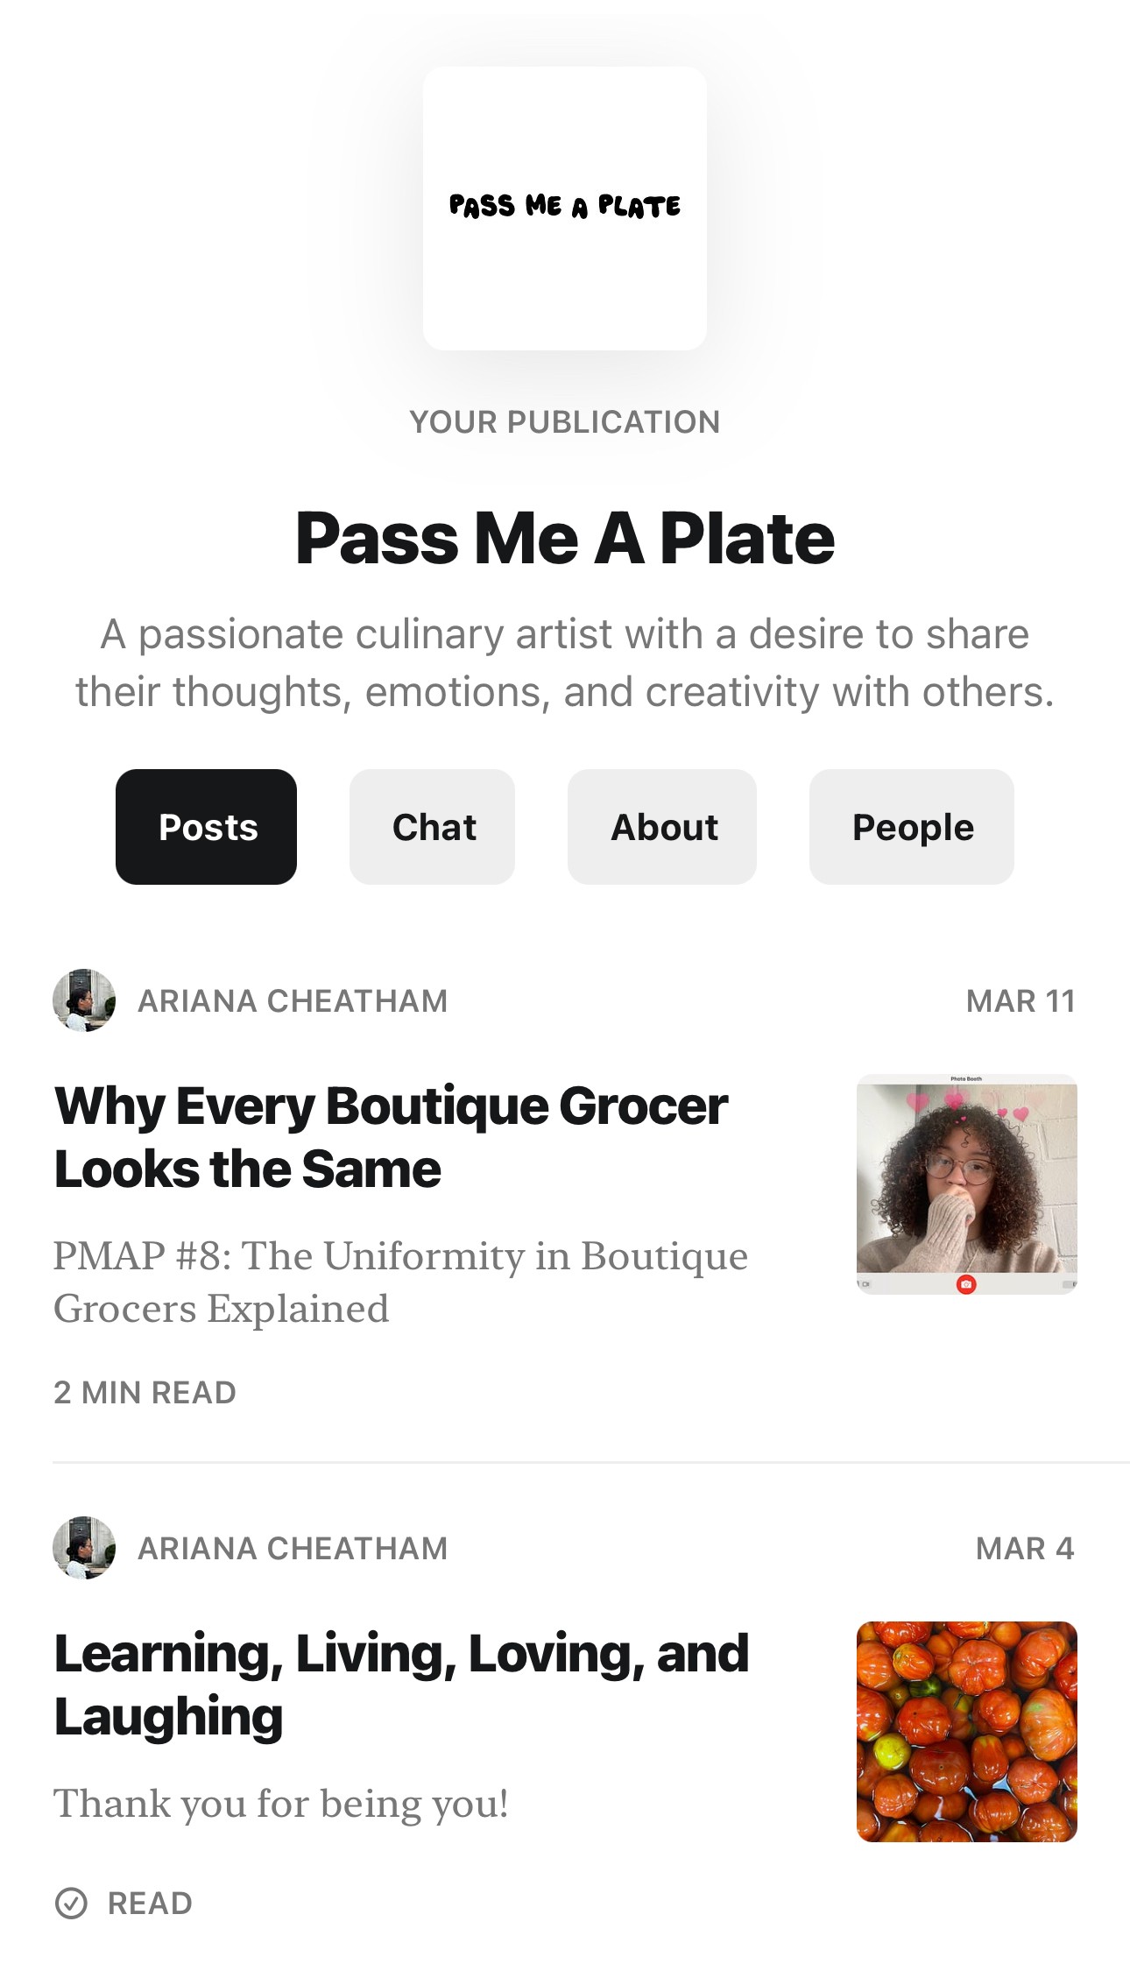Click the 'Pass Me A Plate' publication title
The width and height of the screenshot is (1130, 1971).
(x=565, y=538)
